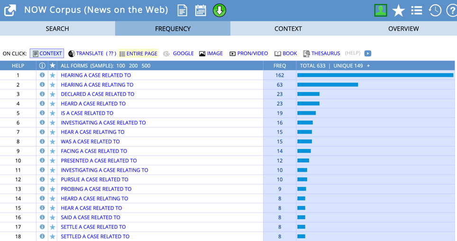Star the PROBING A CASE RELATED TO row
Image resolution: width=457 pixels, height=241 pixels.
(53, 189)
